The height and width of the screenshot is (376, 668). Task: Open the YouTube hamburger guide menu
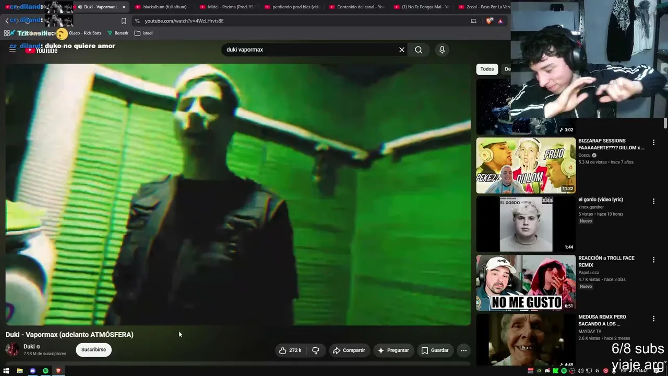click(x=13, y=50)
